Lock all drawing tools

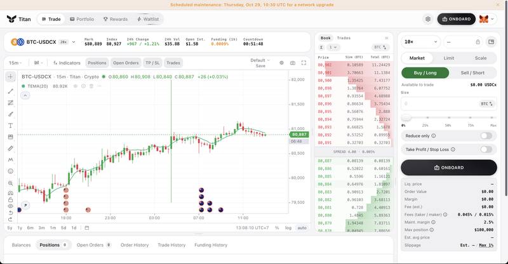tap(10, 199)
